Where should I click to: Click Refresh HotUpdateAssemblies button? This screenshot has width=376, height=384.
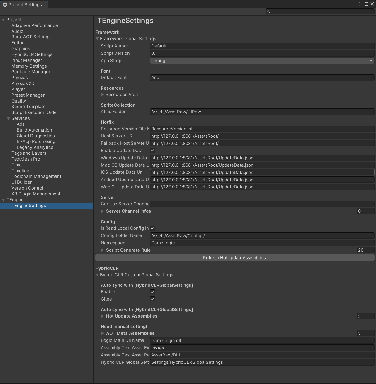point(234,258)
